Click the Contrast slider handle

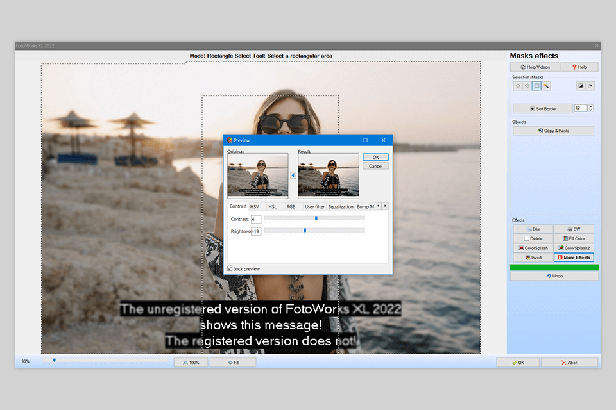pyautogui.click(x=316, y=218)
